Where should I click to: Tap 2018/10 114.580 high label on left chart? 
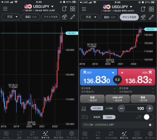pos(13,86)
